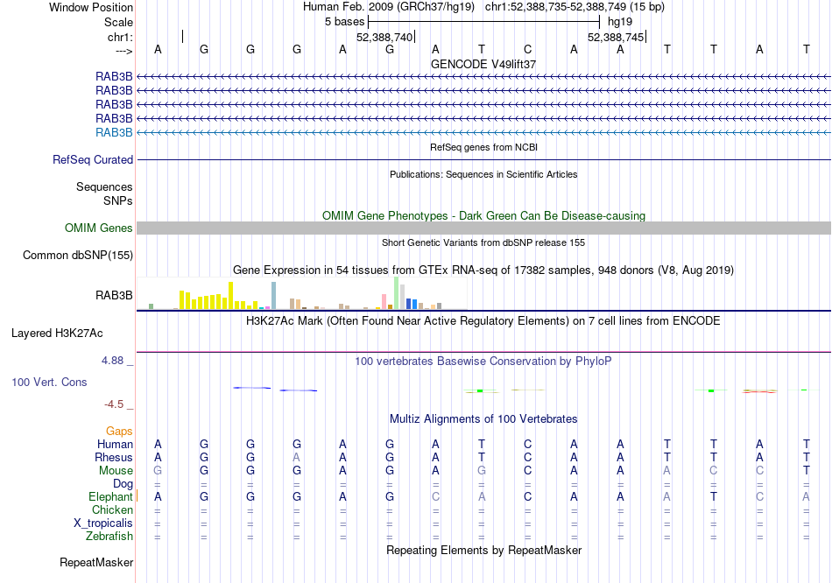Click the 52,388,740 coordinate marker
This screenshot has height=583, width=832.
point(384,37)
